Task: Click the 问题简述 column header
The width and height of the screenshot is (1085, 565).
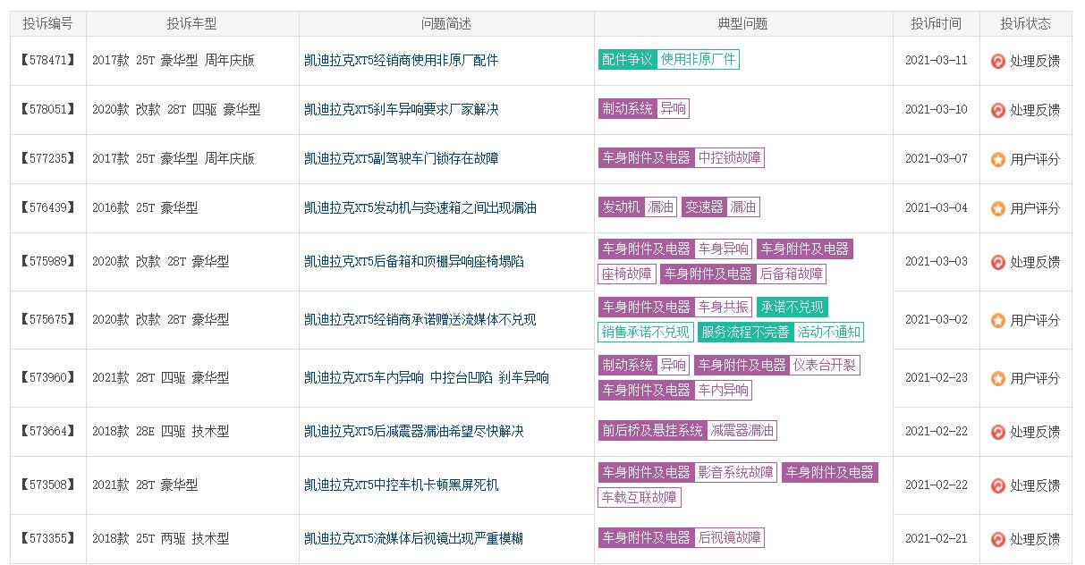Action: click(x=446, y=23)
